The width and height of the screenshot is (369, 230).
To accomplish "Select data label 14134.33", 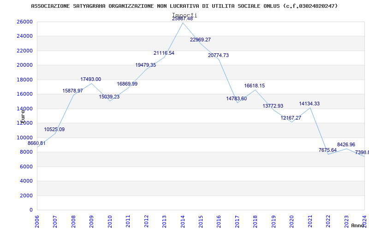I will click(x=309, y=103).
